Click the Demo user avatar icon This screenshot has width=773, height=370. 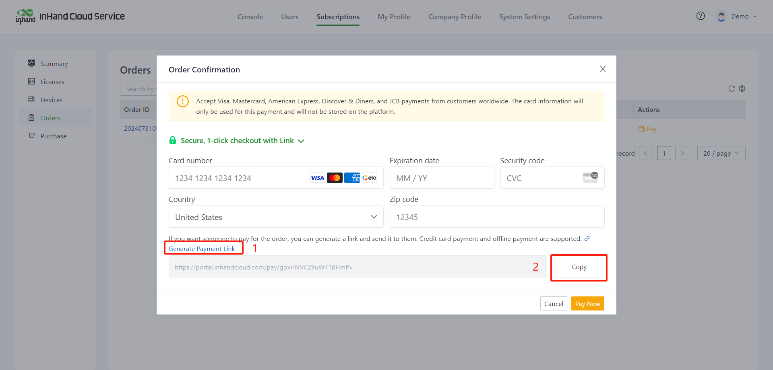point(721,16)
